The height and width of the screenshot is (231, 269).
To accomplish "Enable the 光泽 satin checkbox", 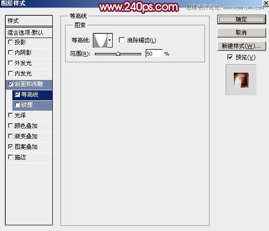I will tap(10, 115).
